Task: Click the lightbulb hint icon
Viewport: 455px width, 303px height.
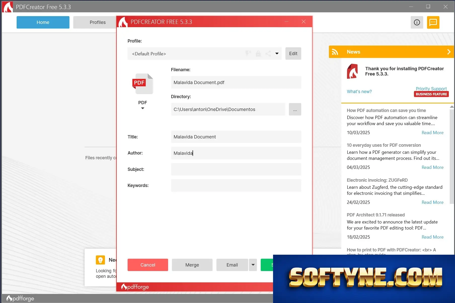Action: tap(100, 260)
